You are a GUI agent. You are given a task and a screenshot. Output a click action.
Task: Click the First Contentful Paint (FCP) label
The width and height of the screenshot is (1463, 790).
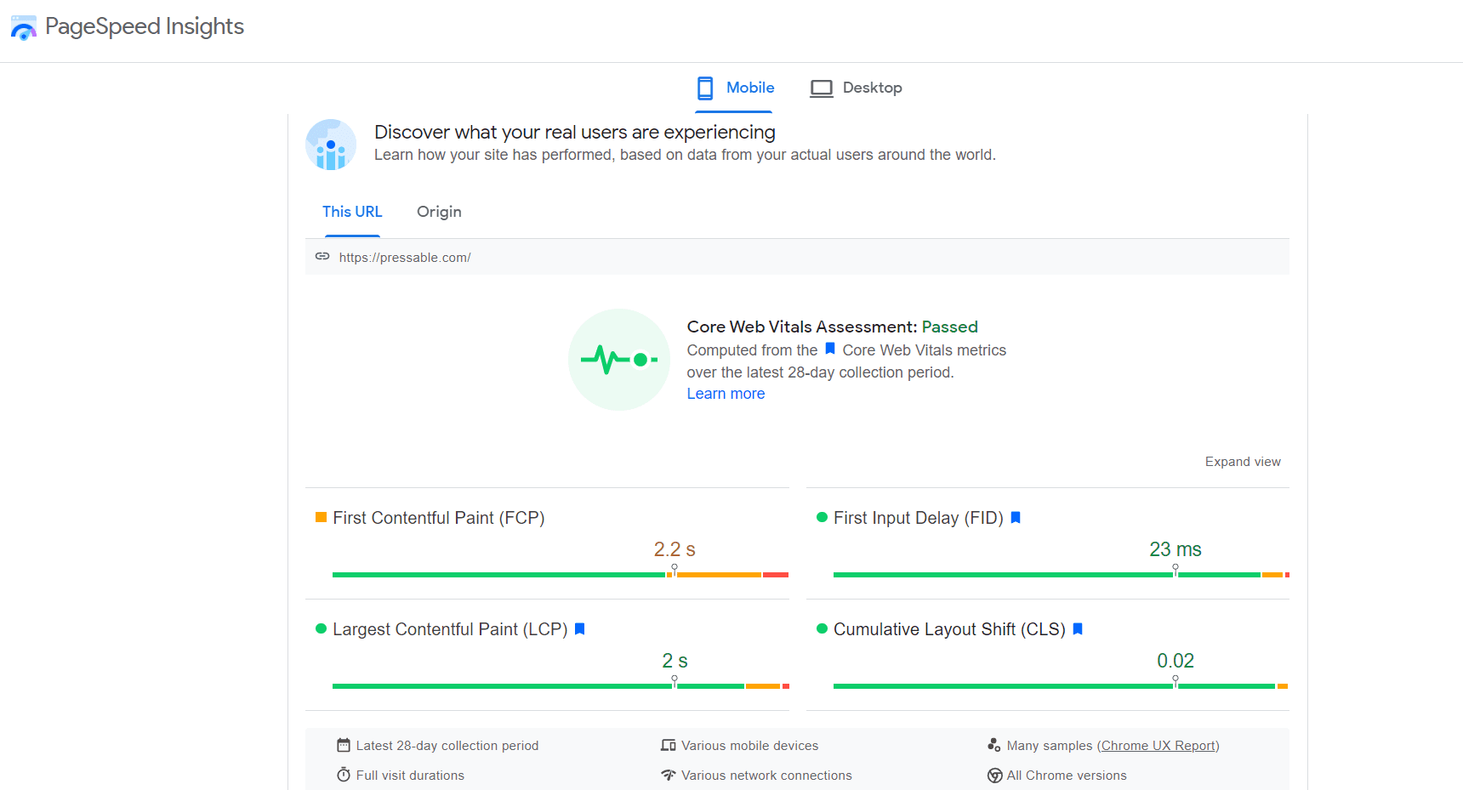tap(439, 518)
